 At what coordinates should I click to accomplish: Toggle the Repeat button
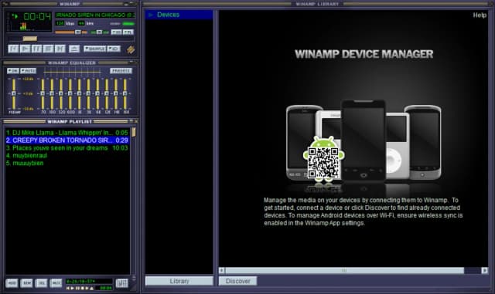tap(114, 49)
